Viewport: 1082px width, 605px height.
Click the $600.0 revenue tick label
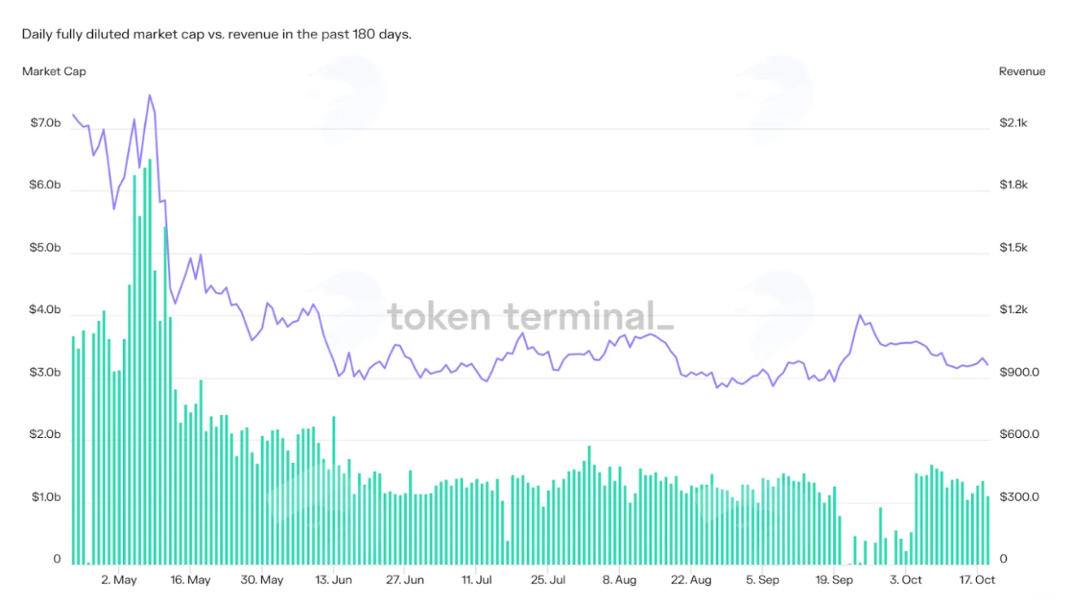pyautogui.click(x=1019, y=435)
